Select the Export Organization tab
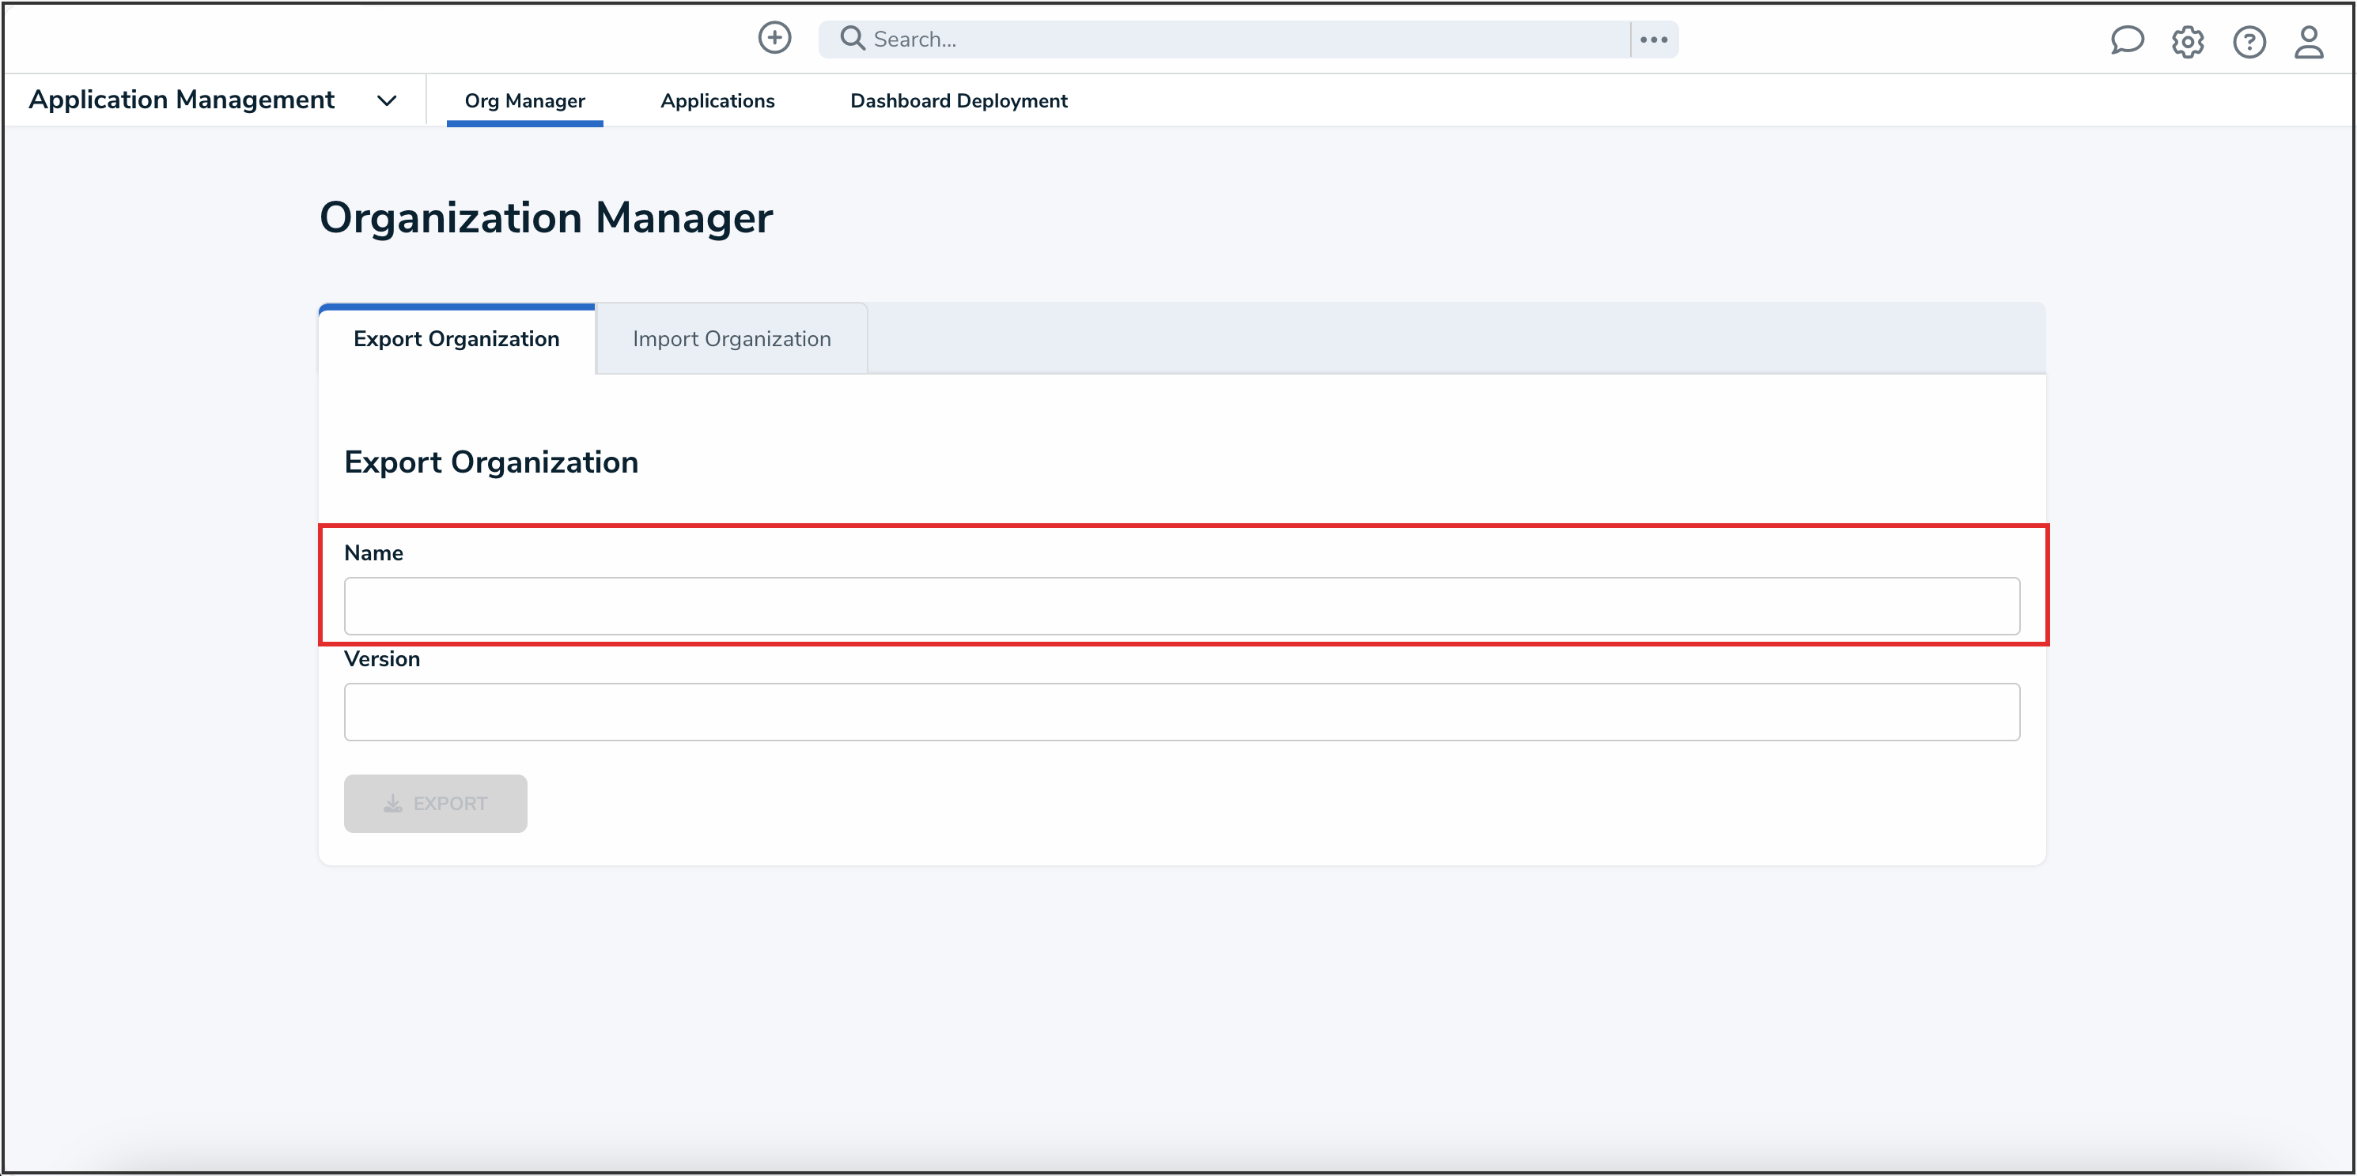 click(456, 338)
